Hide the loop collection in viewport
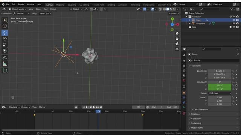Image resolution: width=241 pixels, height=135 pixels. (234, 27)
